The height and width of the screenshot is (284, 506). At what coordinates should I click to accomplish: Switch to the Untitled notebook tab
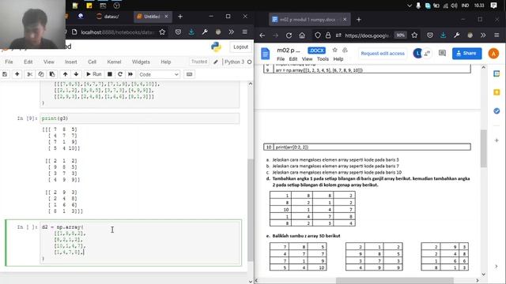click(152, 17)
